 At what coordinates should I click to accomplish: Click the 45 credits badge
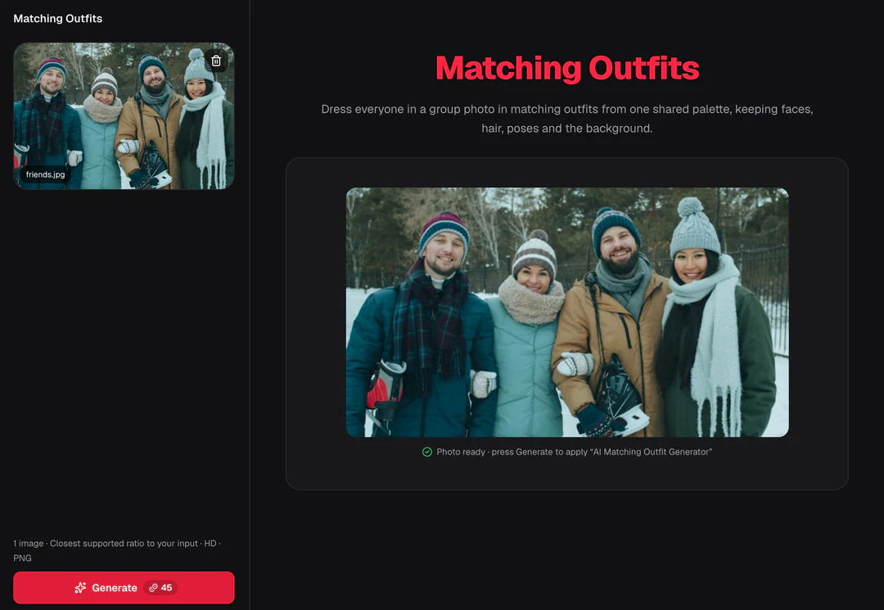160,587
